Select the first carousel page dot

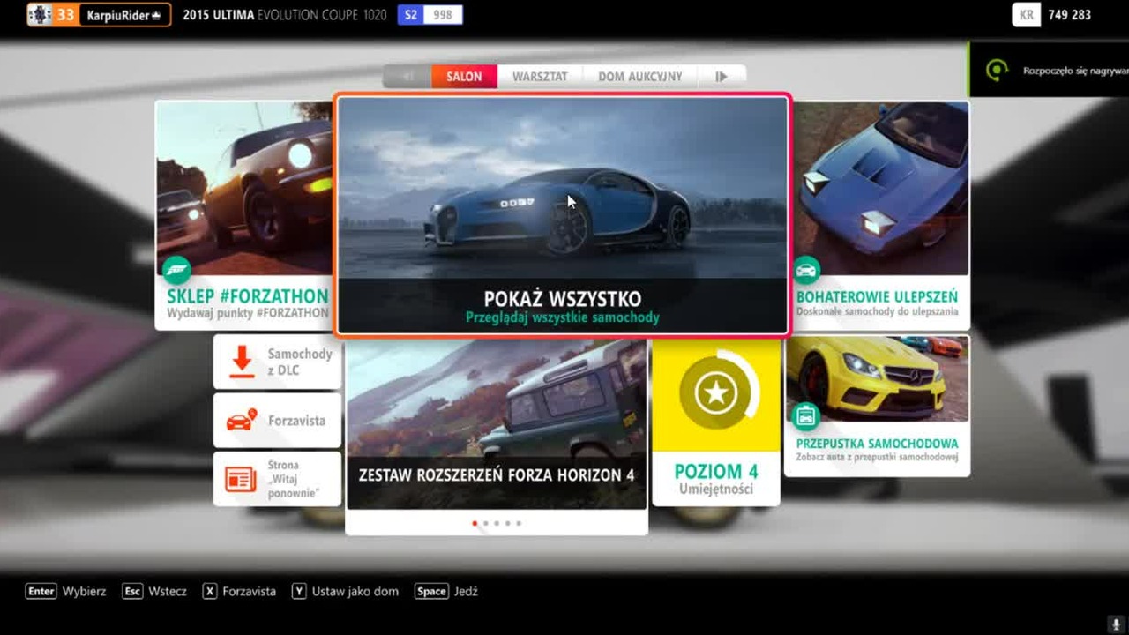pos(475,523)
